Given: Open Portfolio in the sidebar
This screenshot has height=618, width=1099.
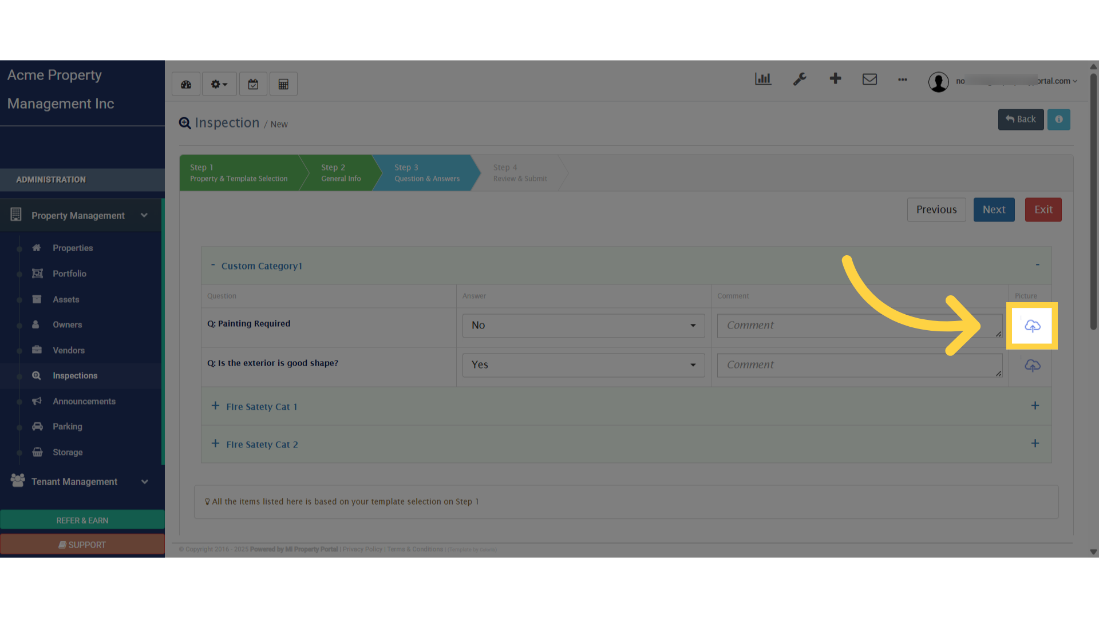Looking at the screenshot, I should coord(69,274).
